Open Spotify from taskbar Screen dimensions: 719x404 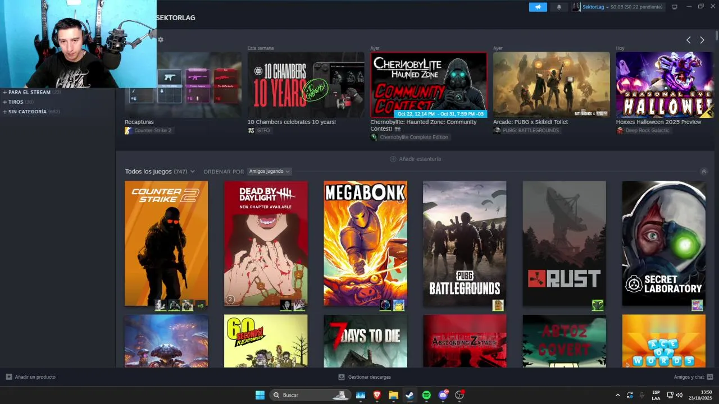pyautogui.click(x=426, y=395)
